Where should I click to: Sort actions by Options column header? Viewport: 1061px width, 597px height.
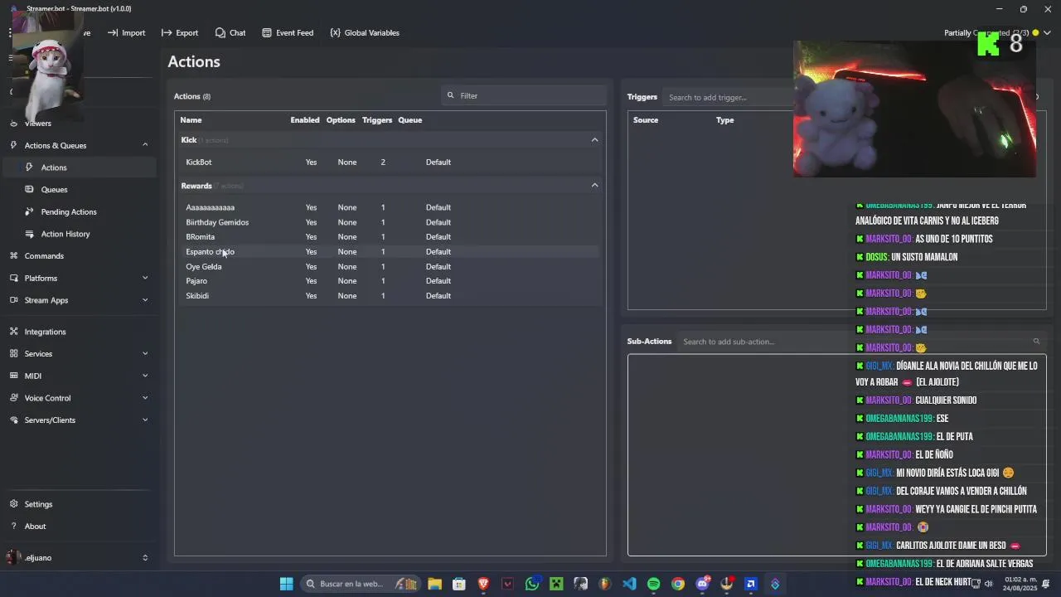pos(341,120)
